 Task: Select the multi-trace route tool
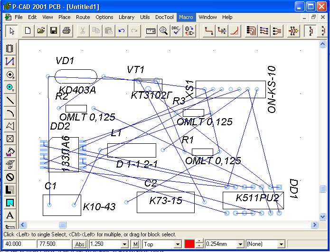point(276,31)
